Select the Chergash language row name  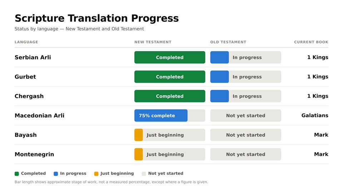click(x=29, y=96)
